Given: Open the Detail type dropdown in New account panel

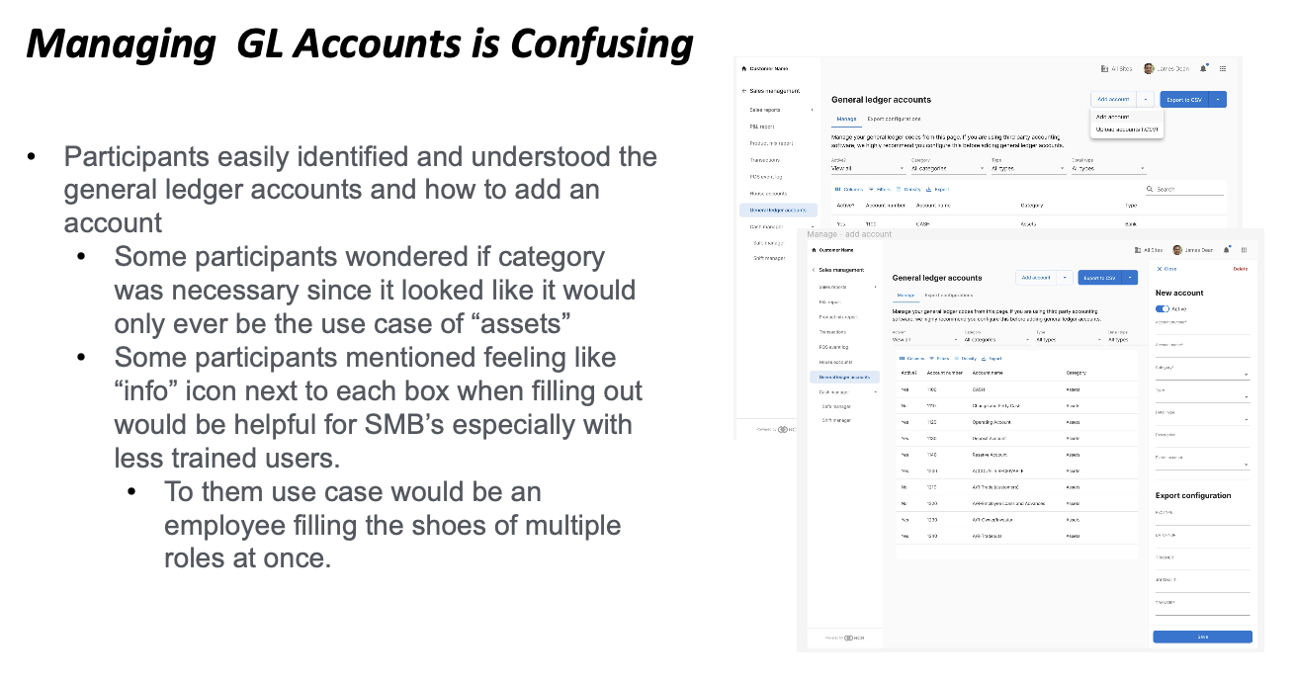Looking at the screenshot, I should (1203, 417).
